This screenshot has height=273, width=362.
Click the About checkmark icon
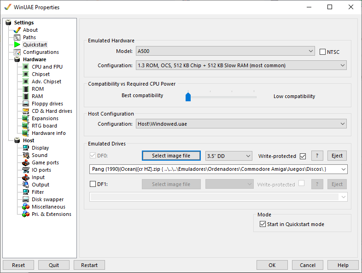tap(17, 30)
